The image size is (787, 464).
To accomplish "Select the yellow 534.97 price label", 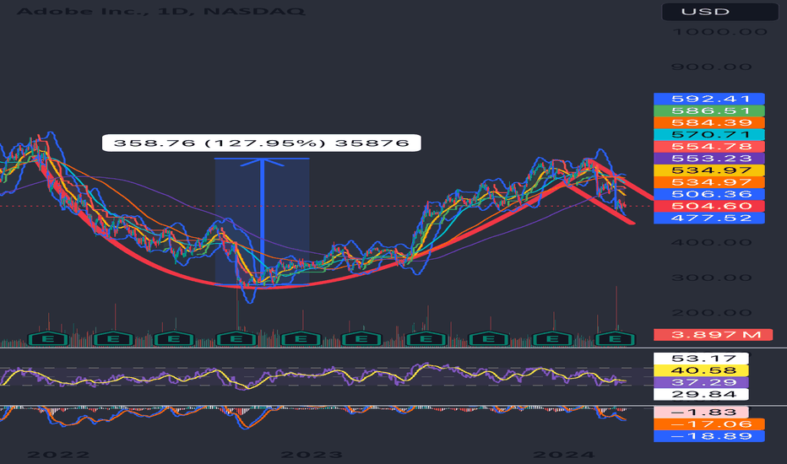I will click(709, 170).
